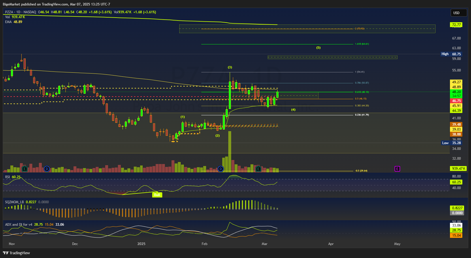Viewport: 471px width, 258px height.
Task: Click the 2025 label on the time axis
Action: (x=142, y=244)
